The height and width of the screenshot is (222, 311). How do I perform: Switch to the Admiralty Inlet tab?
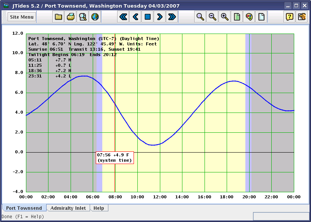click(68, 208)
